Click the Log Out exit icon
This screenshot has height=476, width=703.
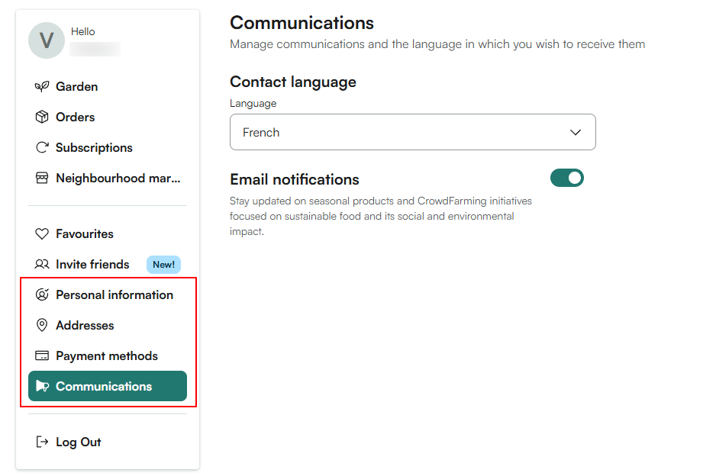tap(42, 442)
